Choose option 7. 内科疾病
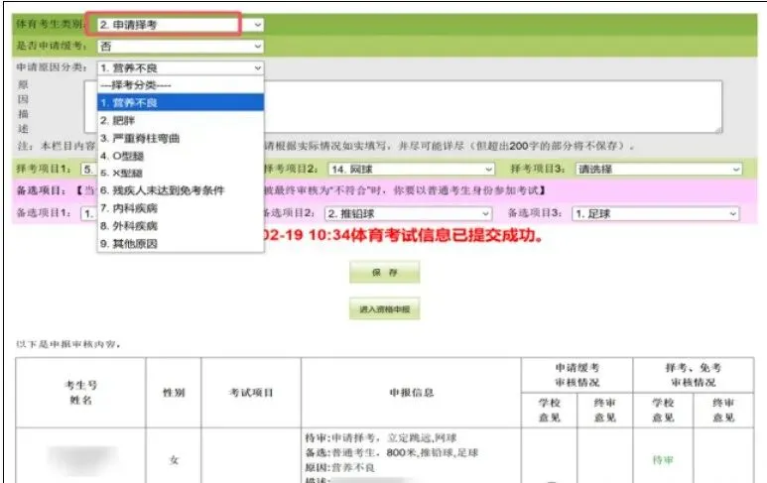Viewport: 767px width, 483px height. 181,208
